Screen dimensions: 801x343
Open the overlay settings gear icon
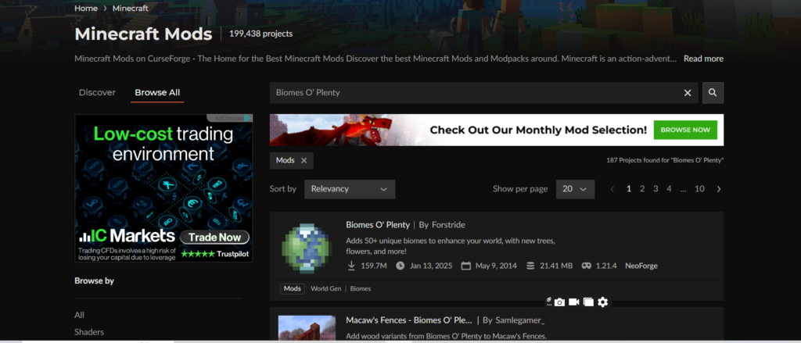coord(603,302)
